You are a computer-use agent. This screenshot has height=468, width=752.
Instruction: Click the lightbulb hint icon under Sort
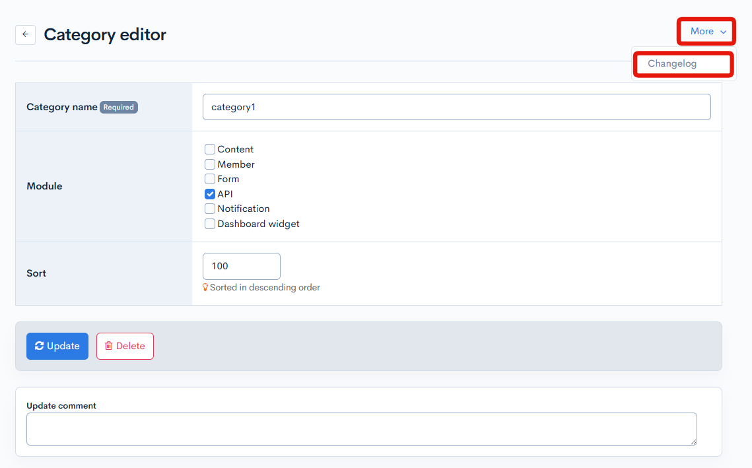click(x=205, y=287)
